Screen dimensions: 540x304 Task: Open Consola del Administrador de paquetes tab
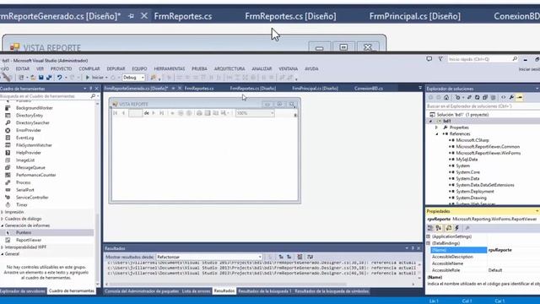(x=142, y=291)
